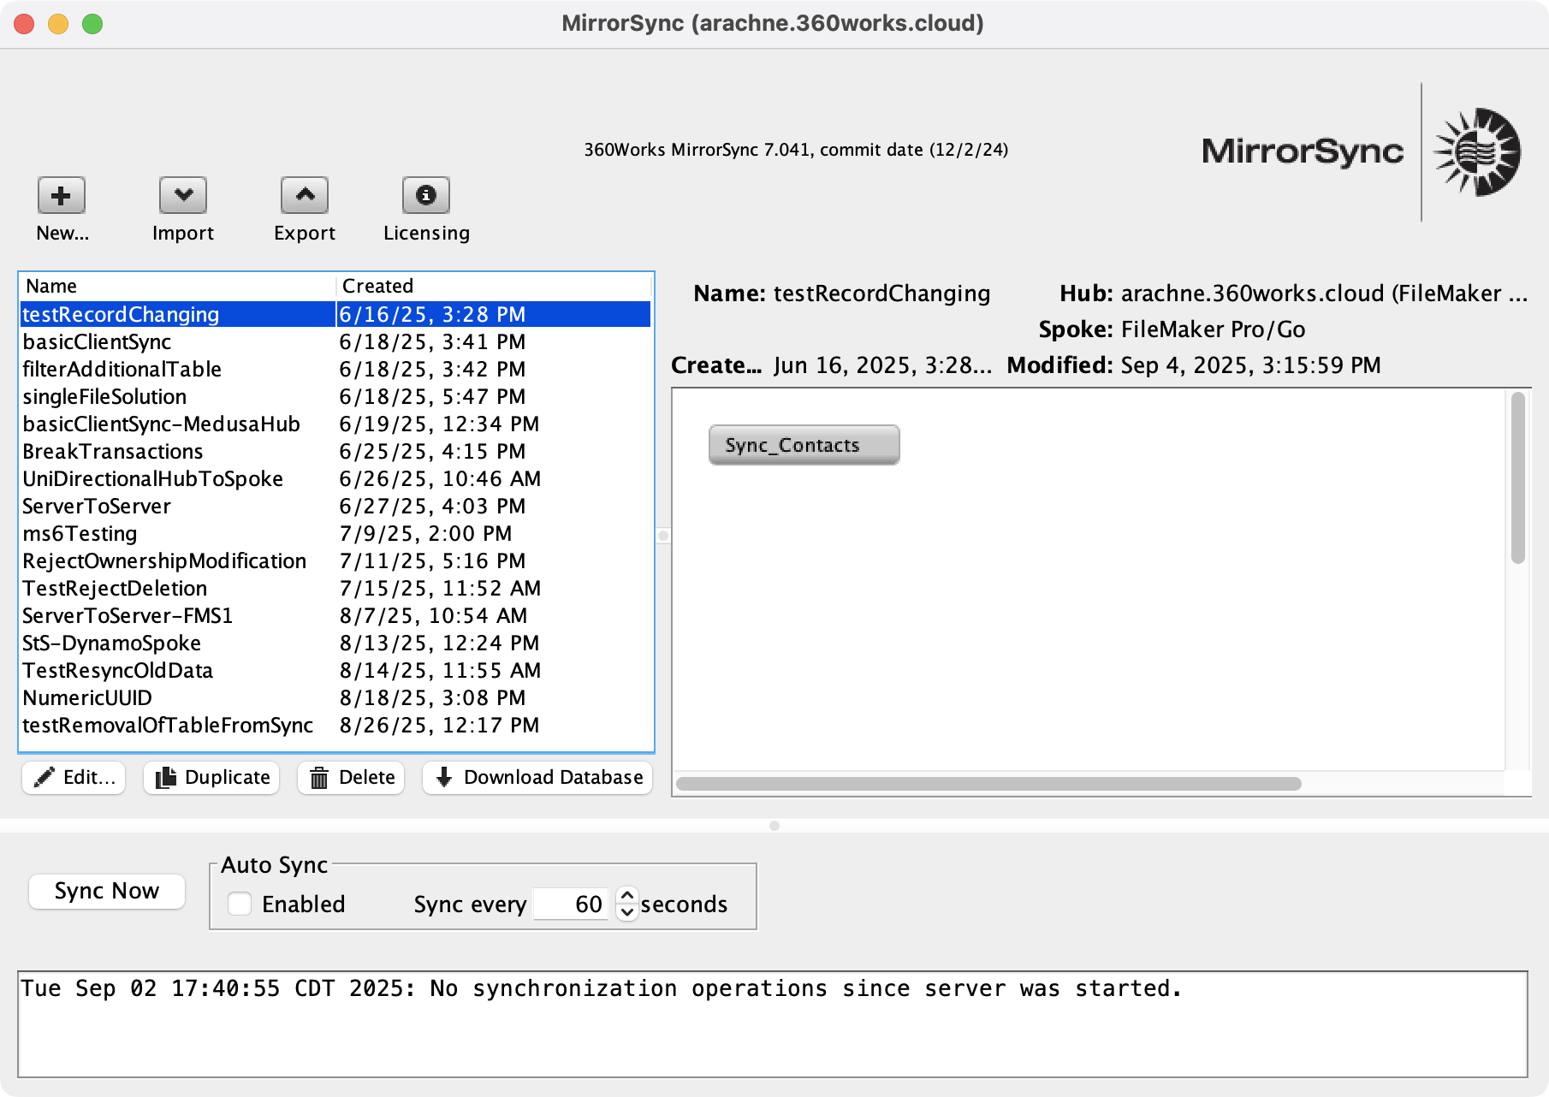1549x1097 pixels.
Task: Click the MirrorSync logo image
Action: 1361,152
